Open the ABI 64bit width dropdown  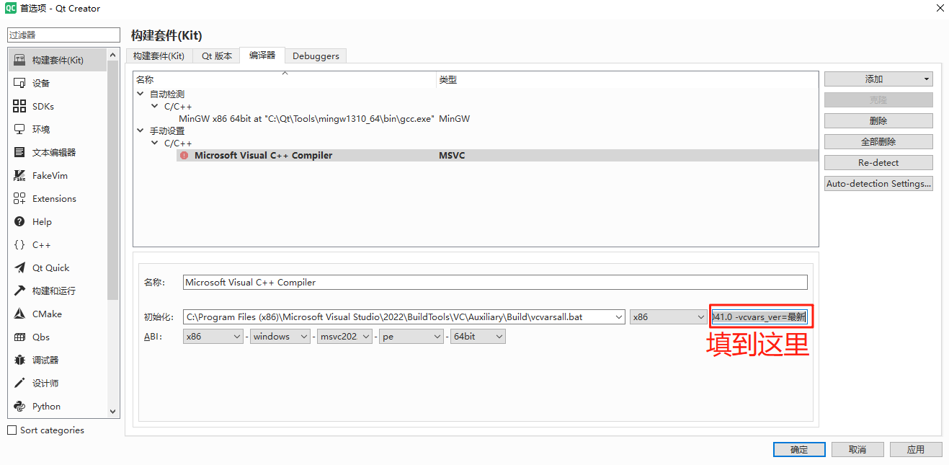point(477,337)
